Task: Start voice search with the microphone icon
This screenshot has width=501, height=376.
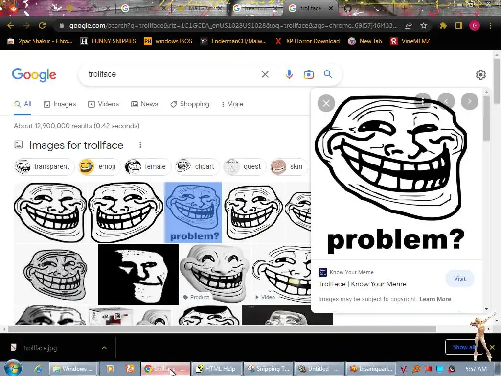Action: coord(289,74)
